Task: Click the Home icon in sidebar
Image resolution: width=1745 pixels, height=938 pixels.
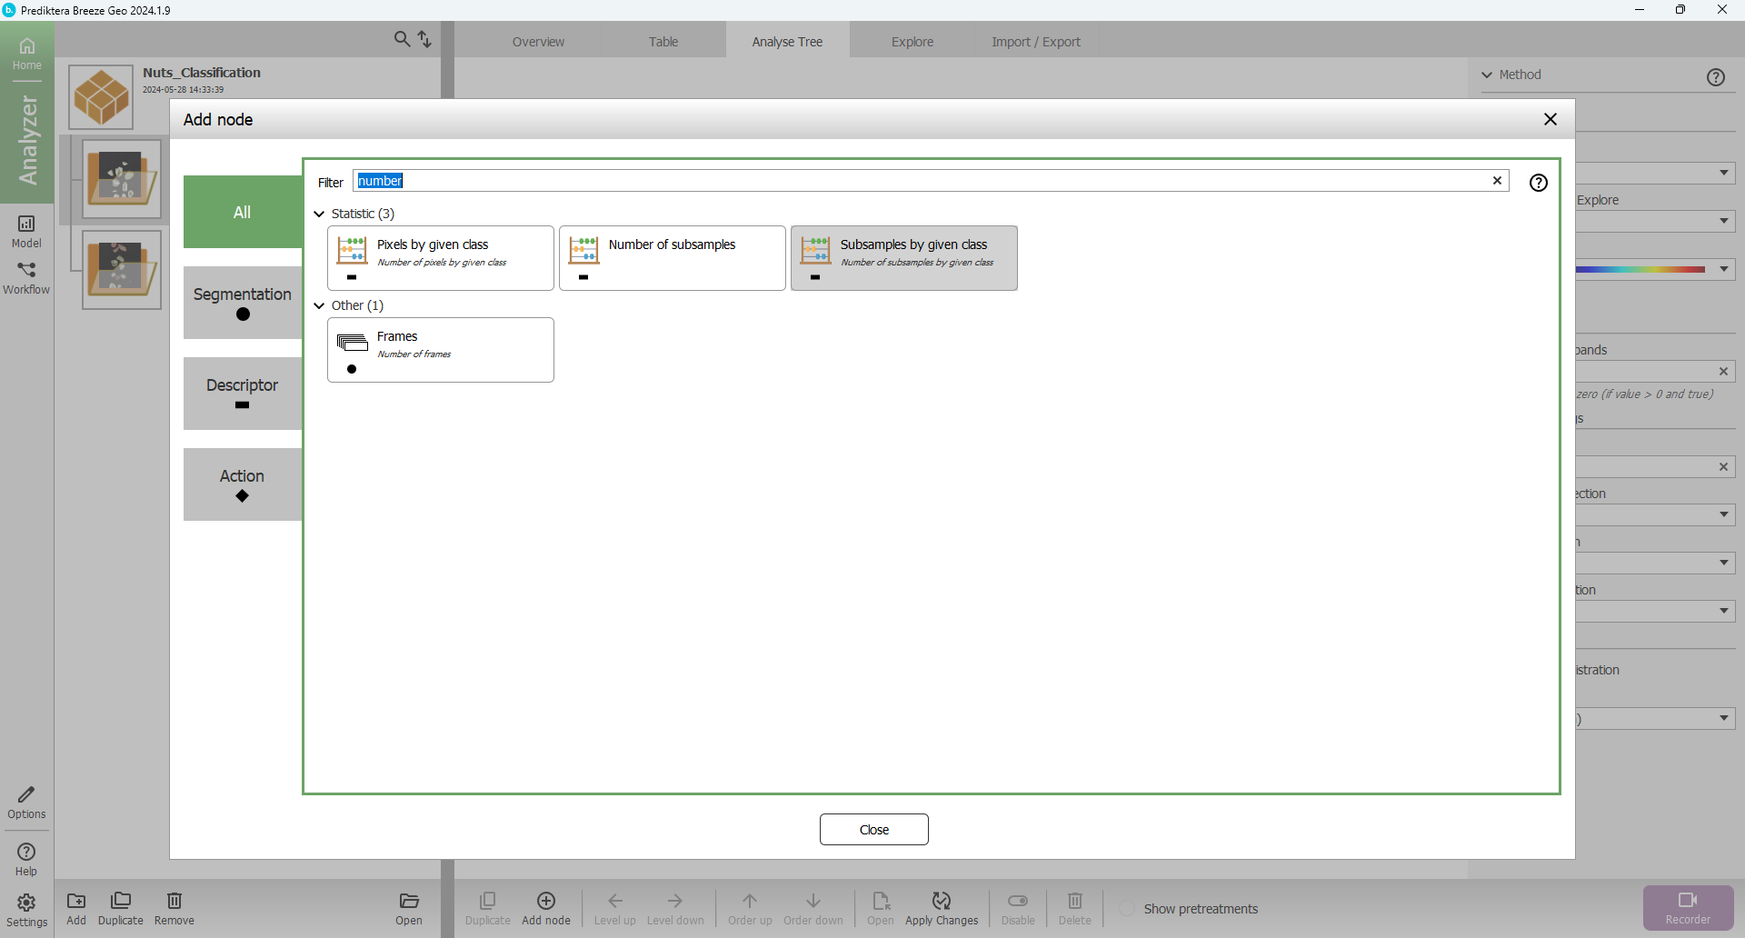Action: (x=26, y=47)
